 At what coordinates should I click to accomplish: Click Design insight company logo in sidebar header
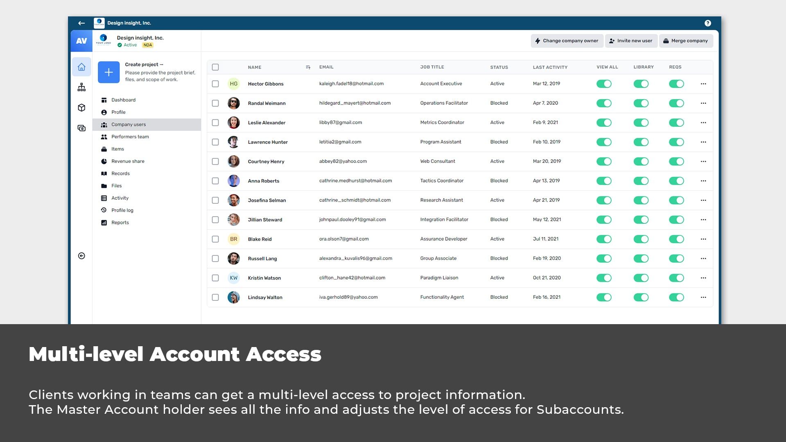[x=104, y=39]
